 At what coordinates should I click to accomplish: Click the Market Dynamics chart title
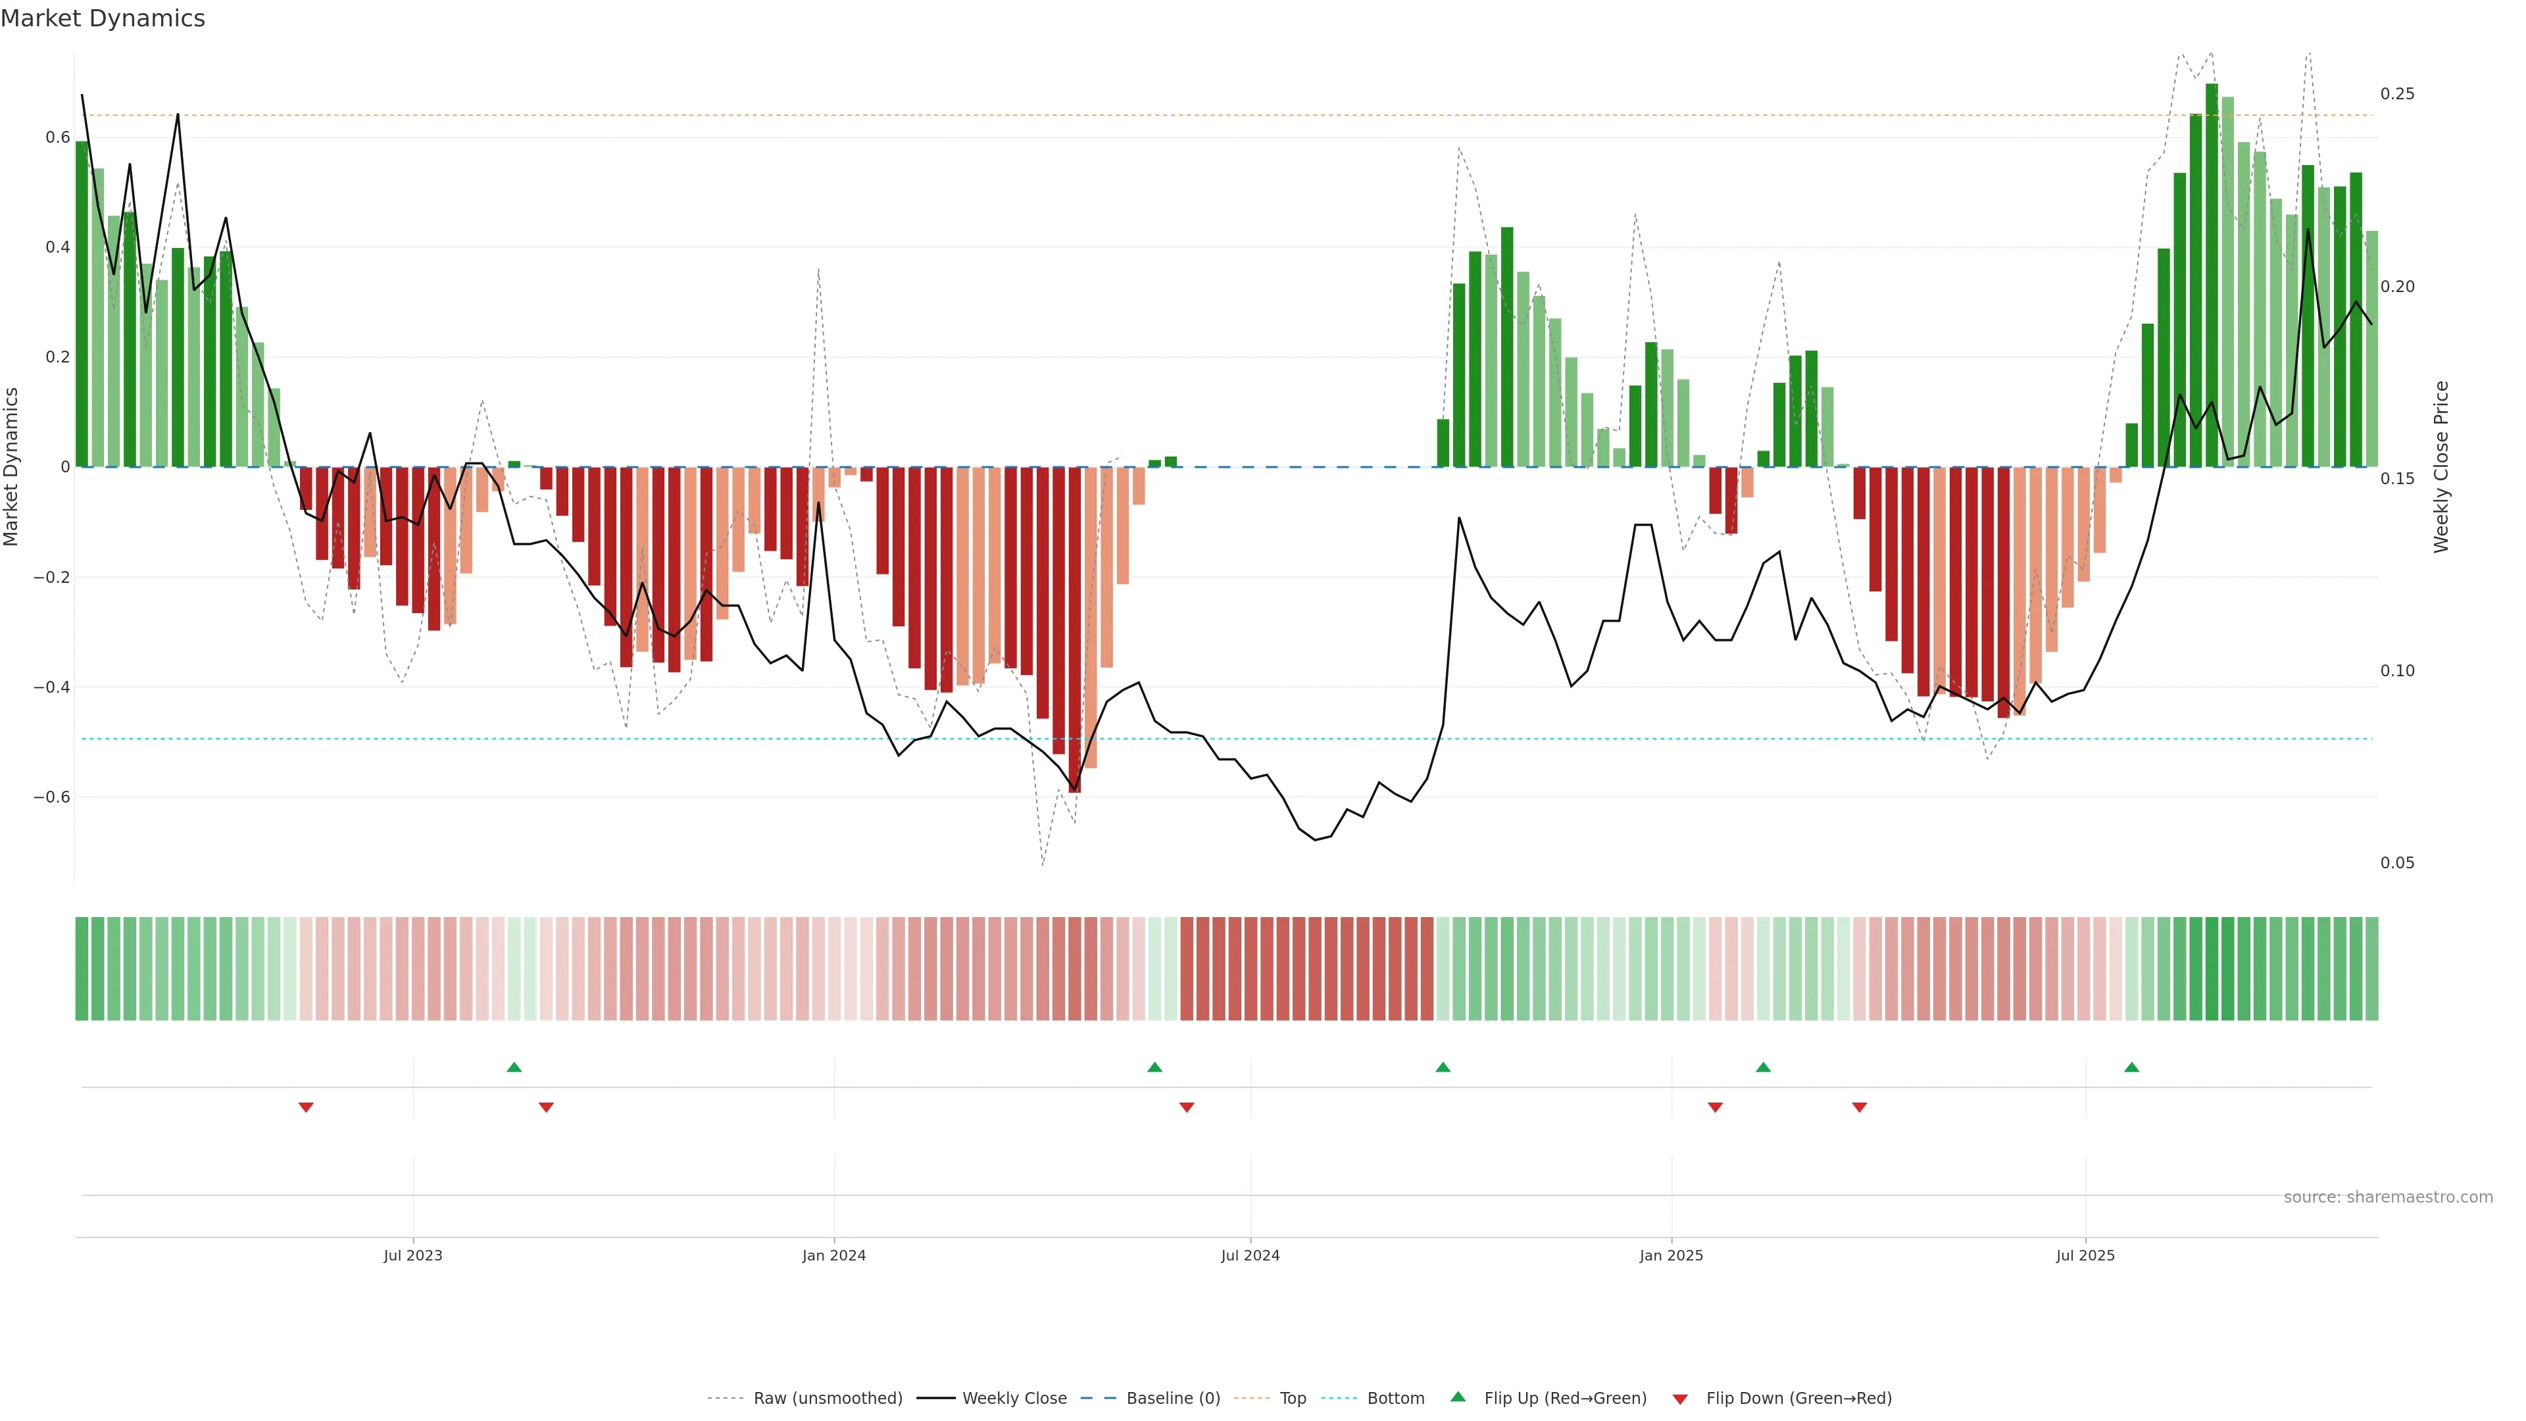(x=103, y=18)
